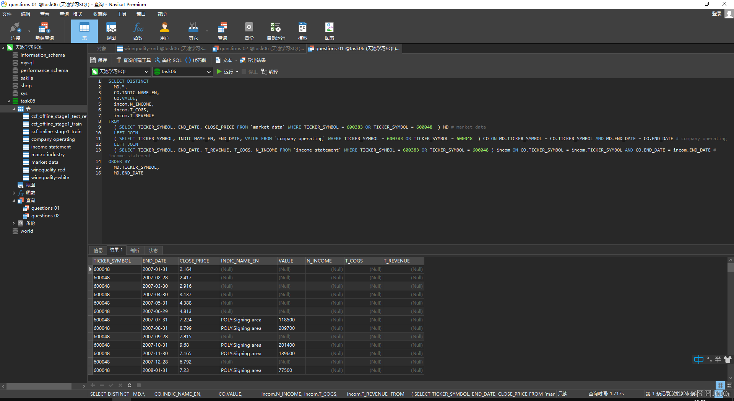
Task: Expand the 备份 tree node
Action: pos(14,223)
